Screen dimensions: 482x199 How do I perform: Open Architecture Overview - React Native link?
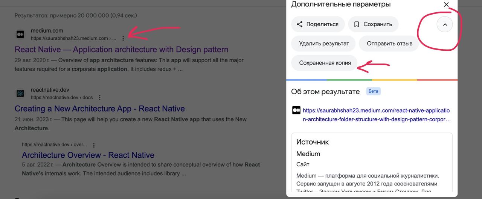(88, 155)
